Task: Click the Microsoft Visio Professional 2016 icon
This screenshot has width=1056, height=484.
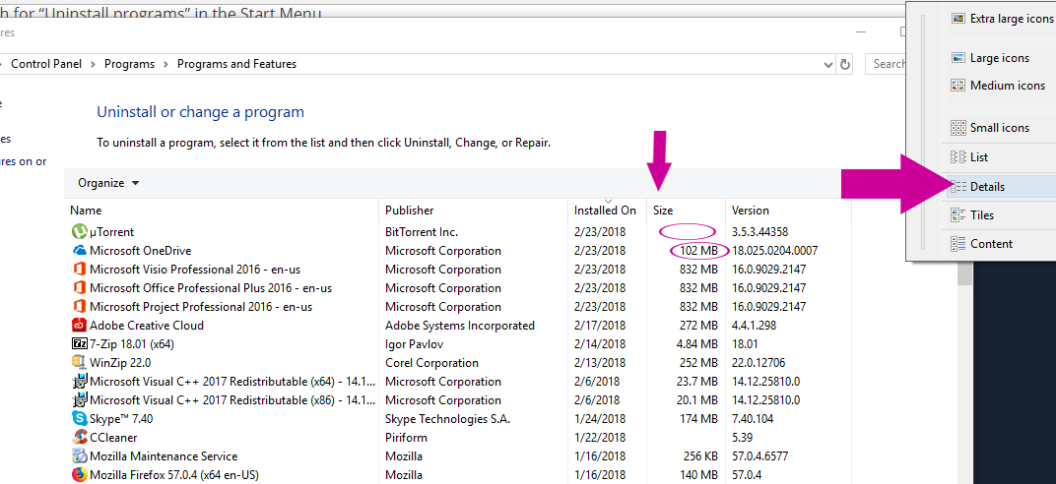Action: [80, 270]
